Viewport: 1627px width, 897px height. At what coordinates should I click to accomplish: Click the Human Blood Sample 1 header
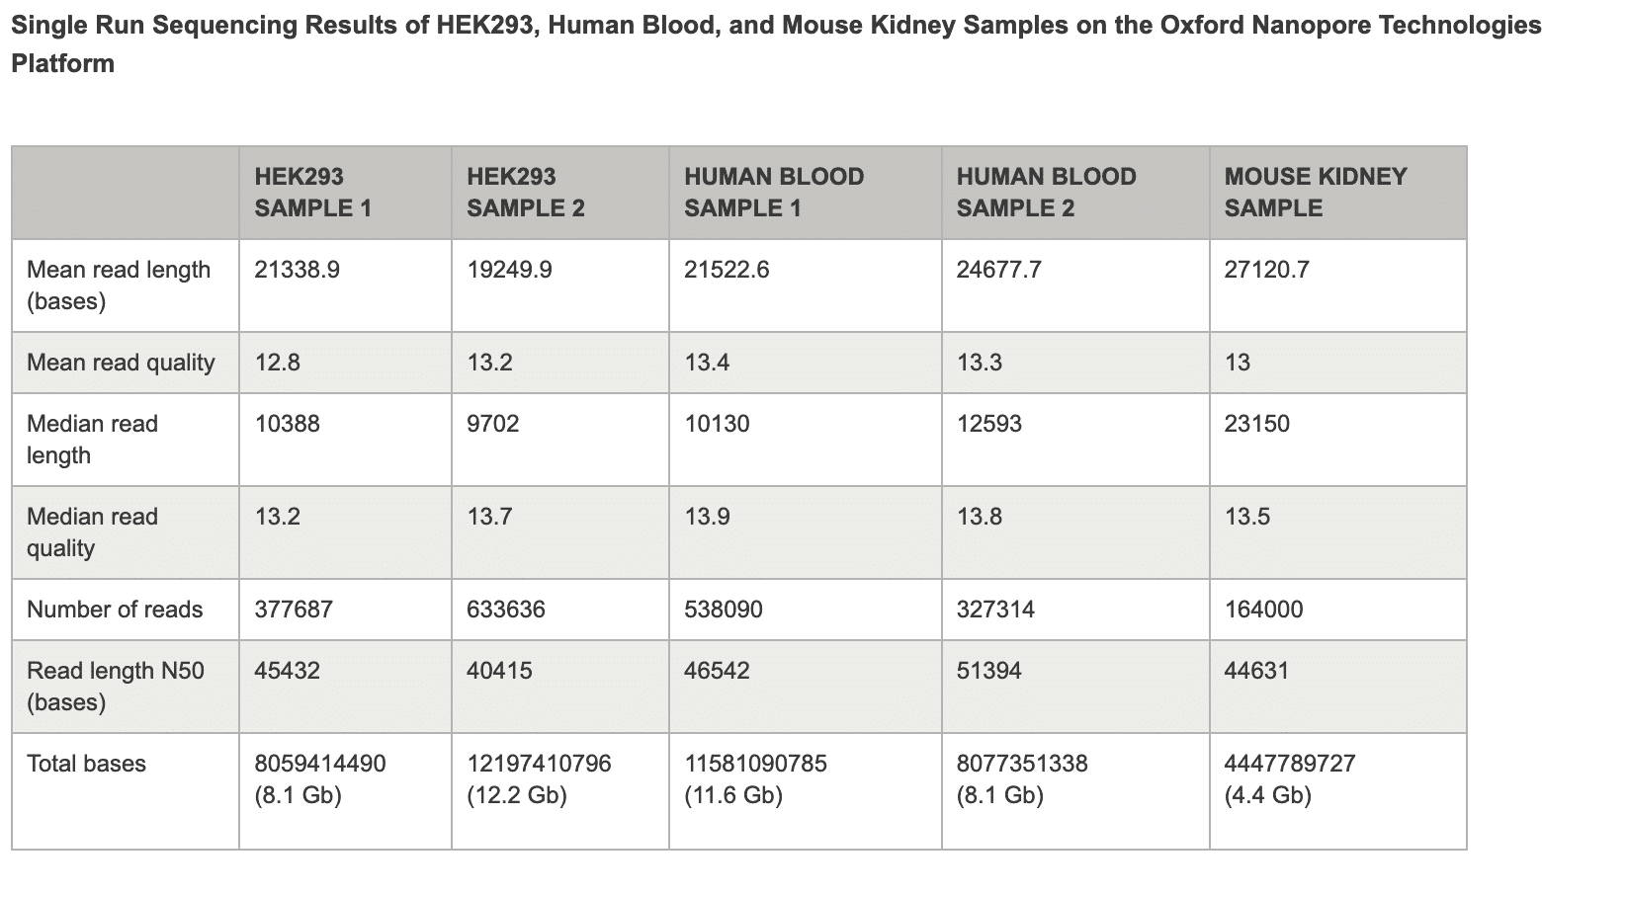pyautogui.click(x=773, y=193)
